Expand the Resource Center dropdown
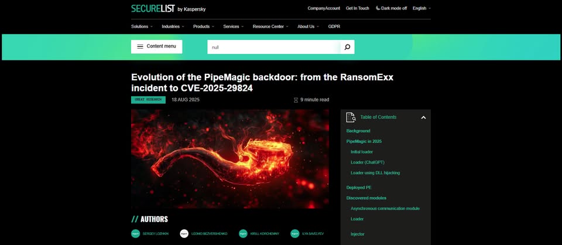 [x=270, y=26]
